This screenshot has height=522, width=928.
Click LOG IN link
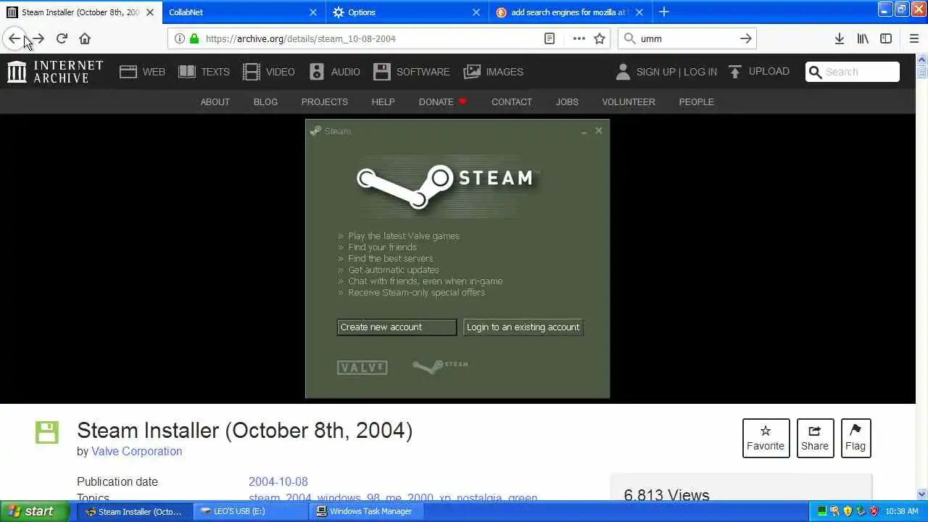[x=700, y=72]
